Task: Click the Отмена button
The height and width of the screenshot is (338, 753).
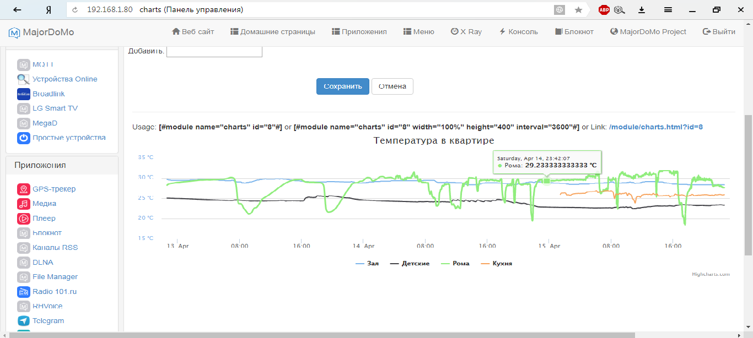Action: tap(392, 86)
